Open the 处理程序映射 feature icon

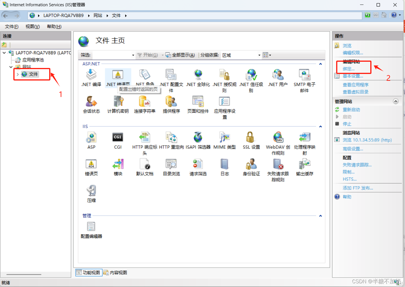(x=304, y=137)
